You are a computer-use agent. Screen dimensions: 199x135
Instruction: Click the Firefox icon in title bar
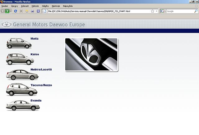(x=2, y=2)
